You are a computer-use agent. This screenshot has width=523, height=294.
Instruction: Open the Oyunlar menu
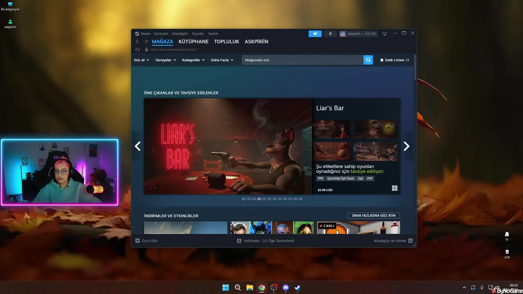pos(198,33)
